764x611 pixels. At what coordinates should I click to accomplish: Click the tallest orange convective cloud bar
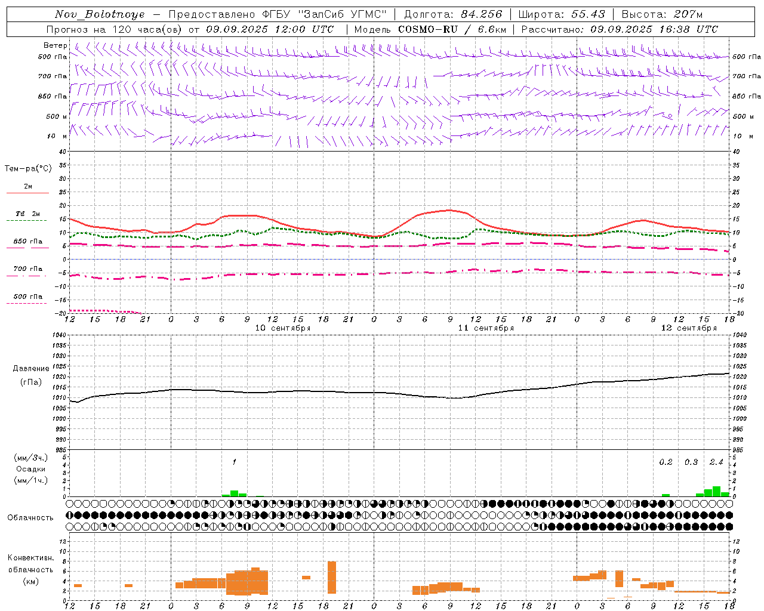point(332,578)
